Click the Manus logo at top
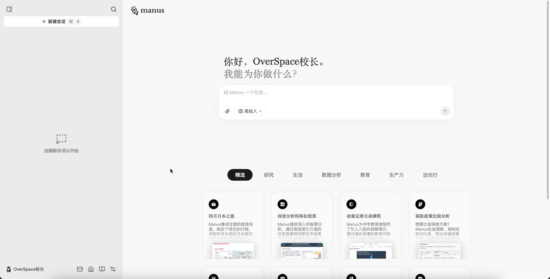The image size is (550, 279). (x=147, y=11)
